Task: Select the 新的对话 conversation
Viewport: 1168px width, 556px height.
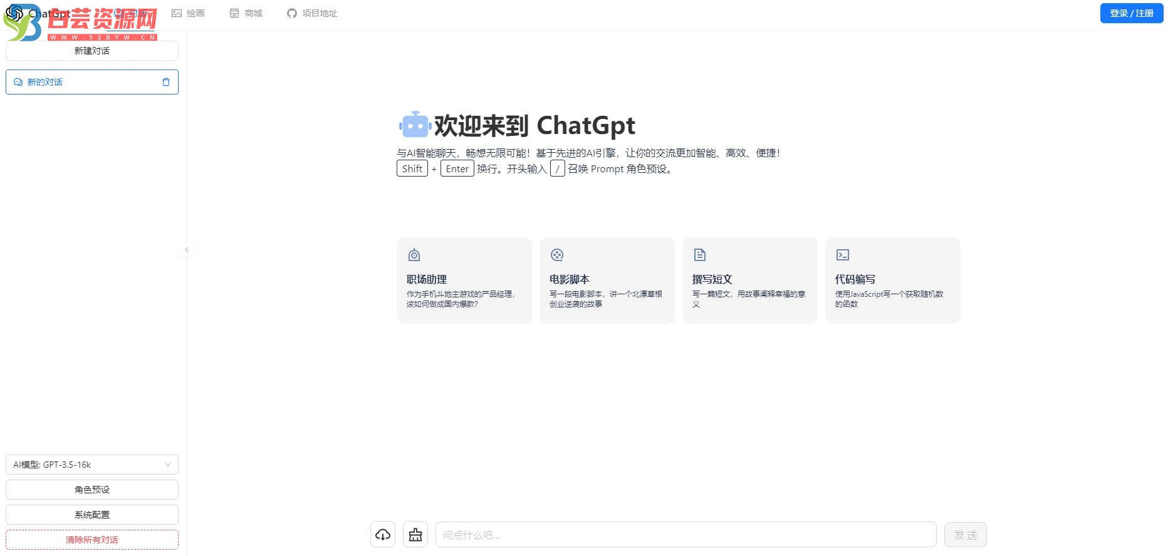Action: pos(92,82)
